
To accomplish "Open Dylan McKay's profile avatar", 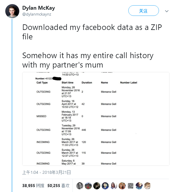I will click(x=12, y=11).
